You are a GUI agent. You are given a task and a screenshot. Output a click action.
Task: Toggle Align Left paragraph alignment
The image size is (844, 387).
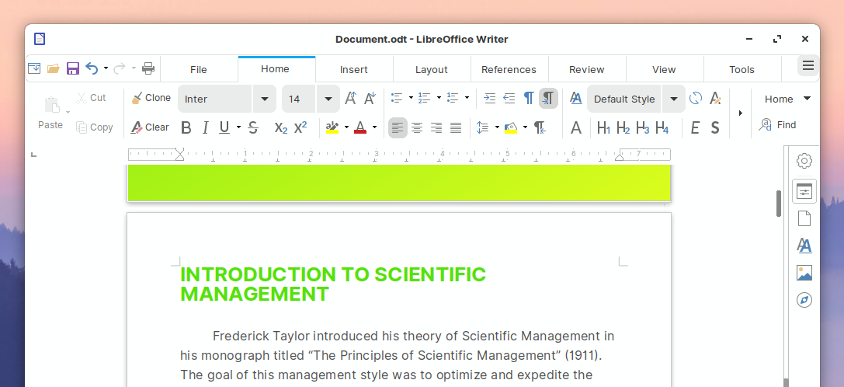(398, 127)
